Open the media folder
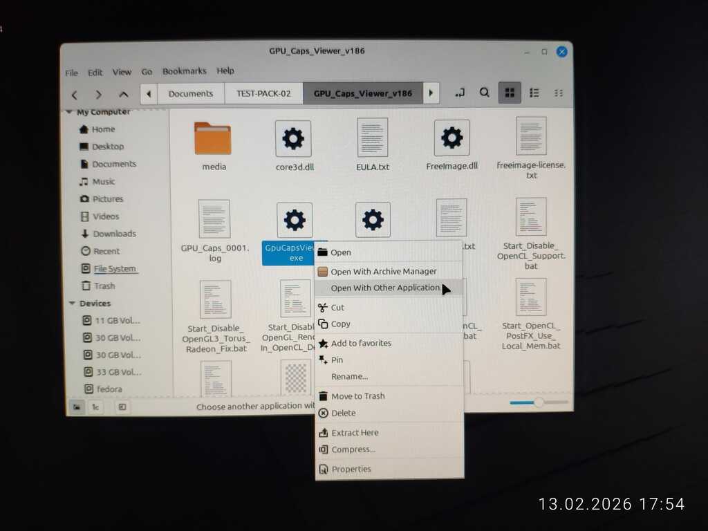The image size is (708, 531). [x=213, y=138]
